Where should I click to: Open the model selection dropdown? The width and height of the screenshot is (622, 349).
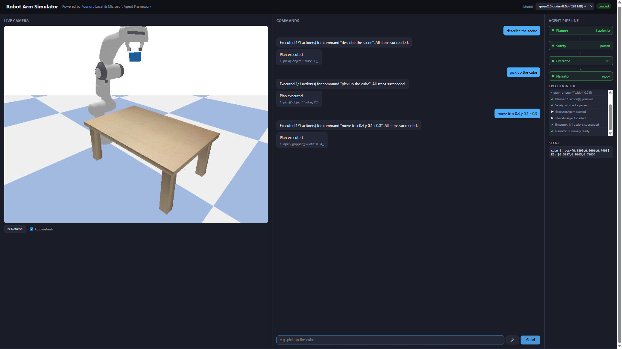pos(564,6)
